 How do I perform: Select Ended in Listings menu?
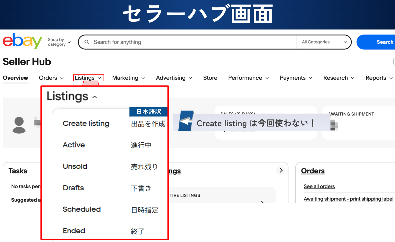pos(74,231)
